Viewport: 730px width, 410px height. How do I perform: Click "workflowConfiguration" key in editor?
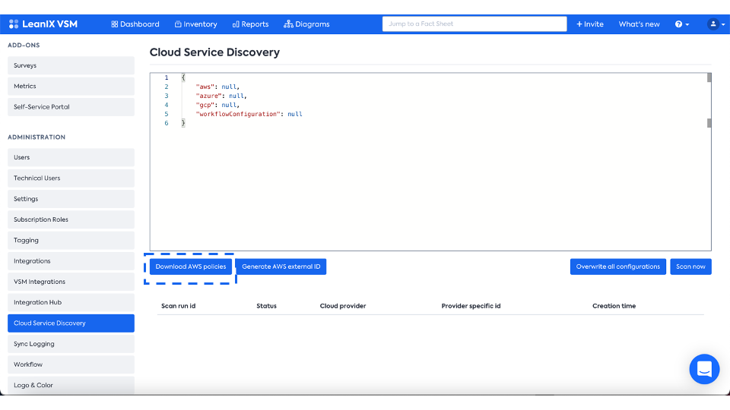238,114
